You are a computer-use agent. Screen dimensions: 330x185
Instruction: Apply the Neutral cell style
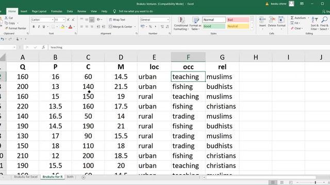coord(238,26)
